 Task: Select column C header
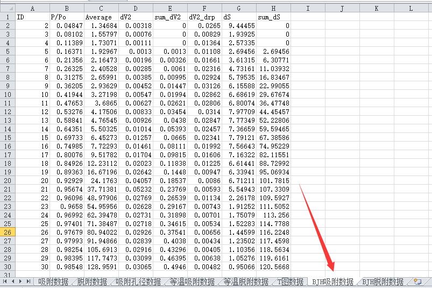point(101,8)
